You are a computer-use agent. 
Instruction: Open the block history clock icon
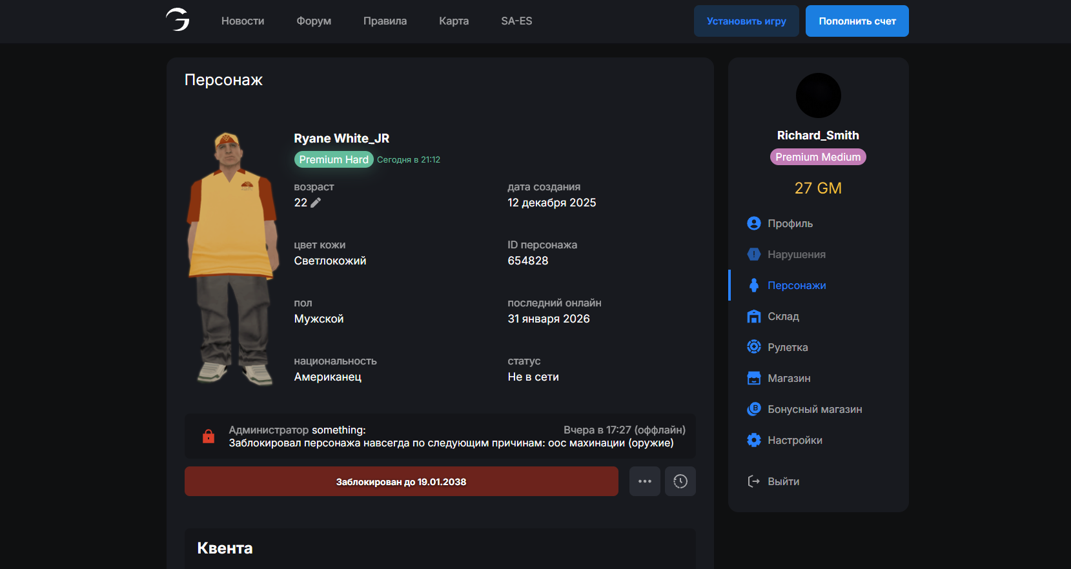coord(680,481)
